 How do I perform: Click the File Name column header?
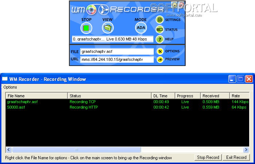pos(36,96)
